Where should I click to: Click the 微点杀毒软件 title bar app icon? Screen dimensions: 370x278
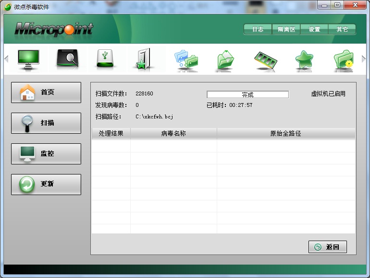8,7
